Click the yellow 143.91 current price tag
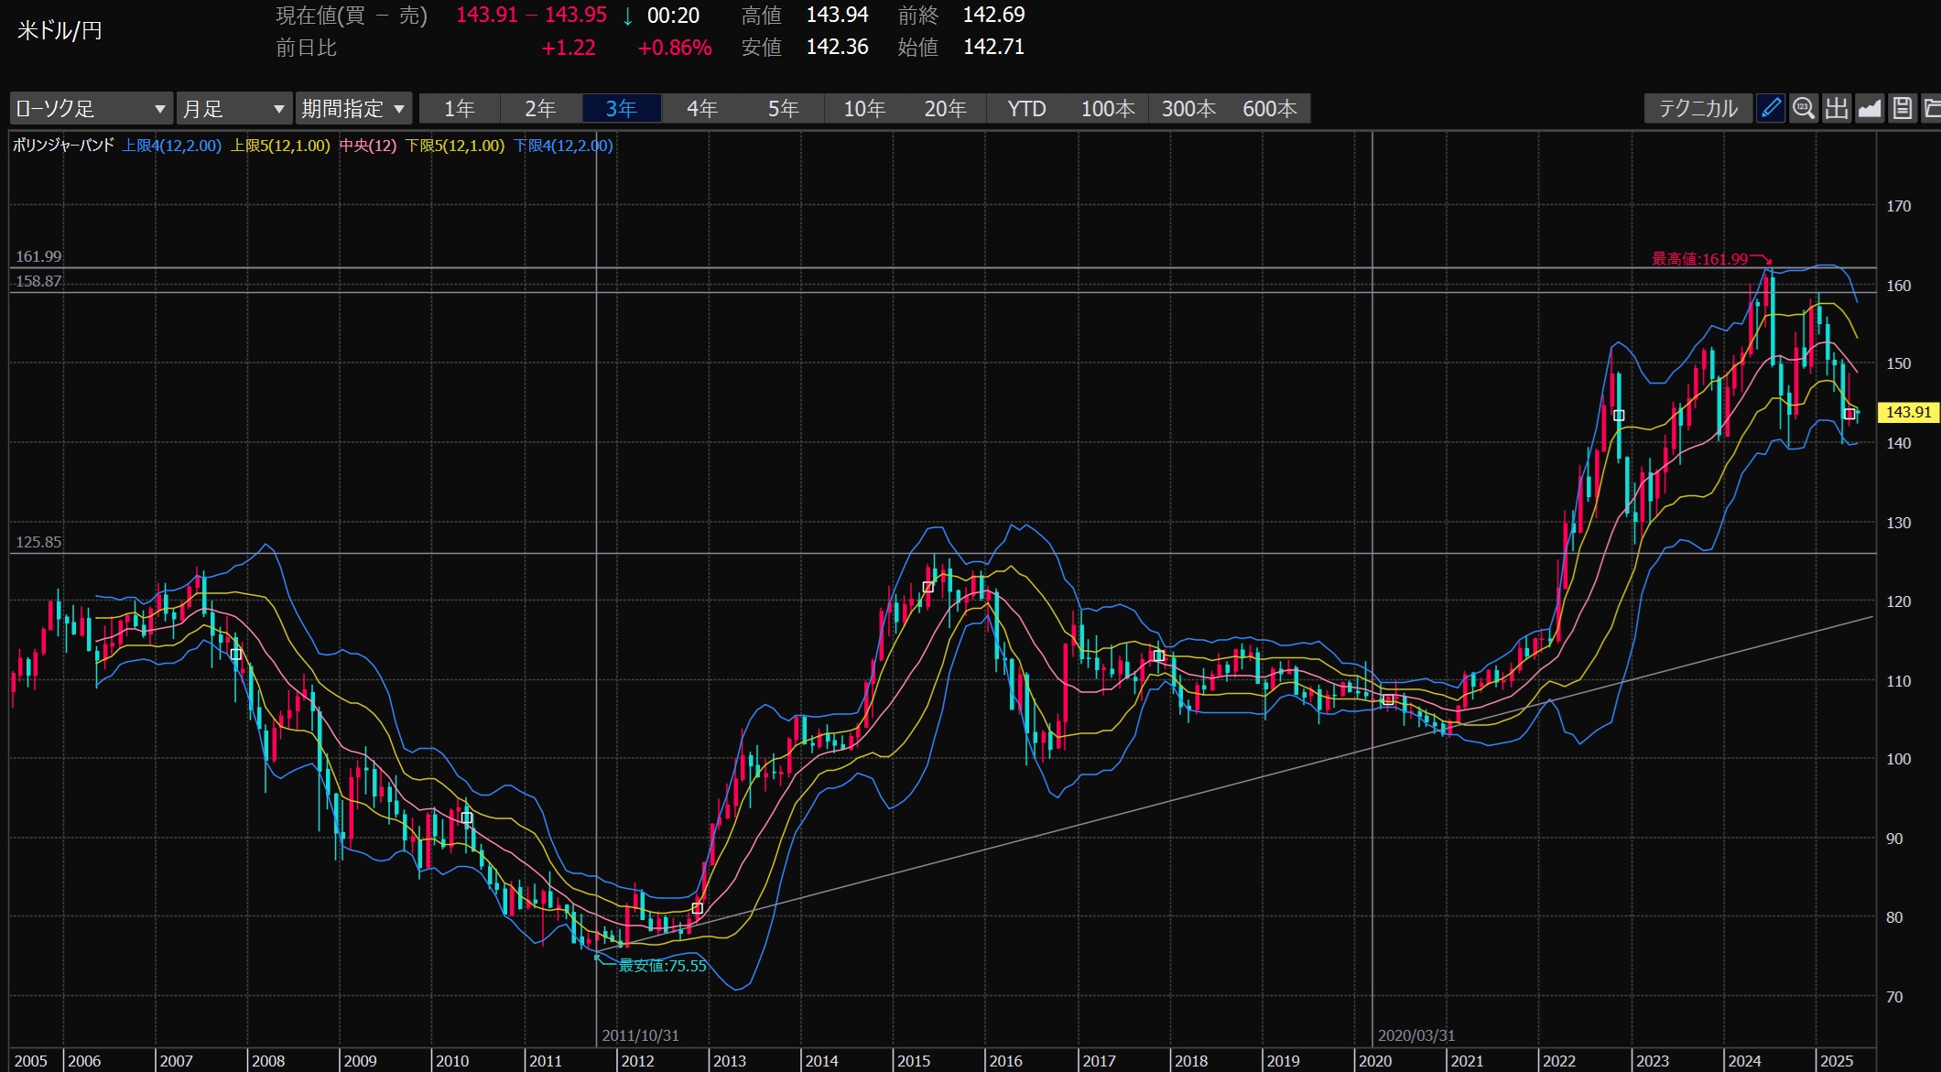 pyautogui.click(x=1907, y=412)
